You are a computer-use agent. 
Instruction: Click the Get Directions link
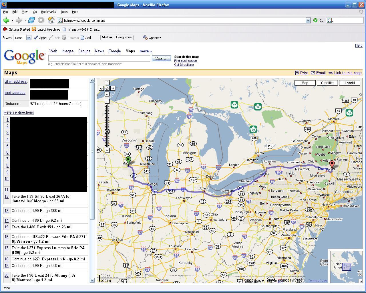pyautogui.click(x=184, y=65)
